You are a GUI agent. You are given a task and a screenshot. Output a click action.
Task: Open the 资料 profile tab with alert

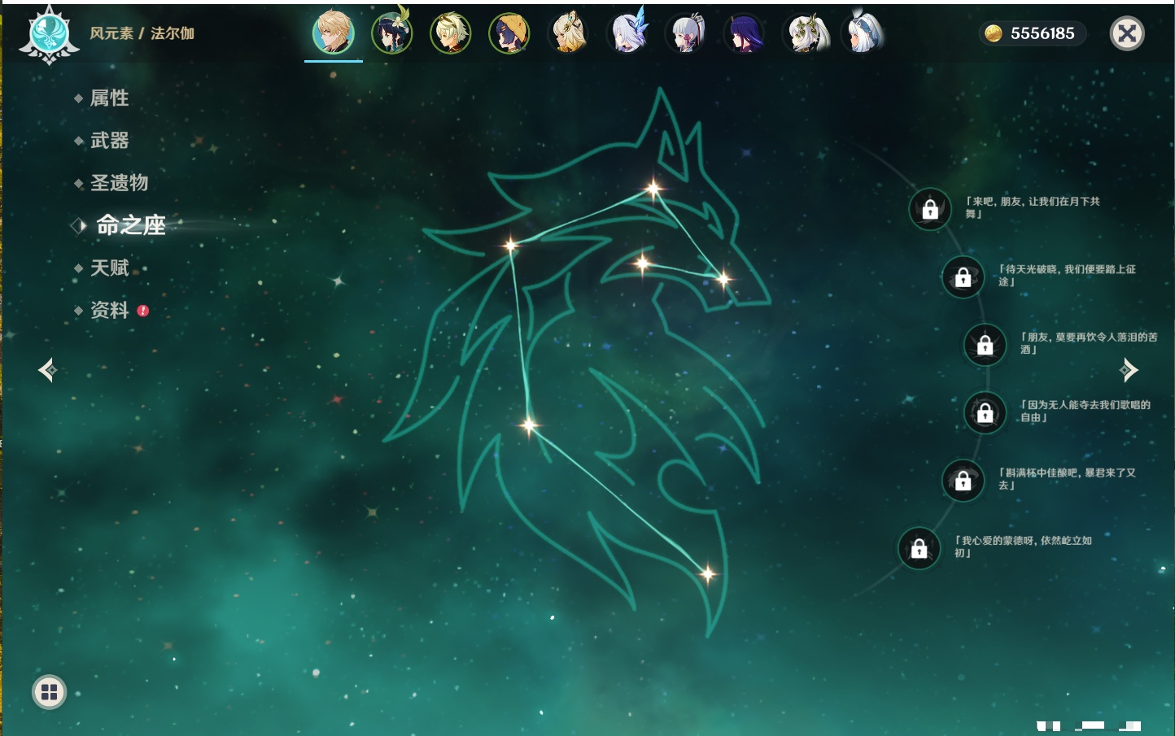tap(109, 310)
